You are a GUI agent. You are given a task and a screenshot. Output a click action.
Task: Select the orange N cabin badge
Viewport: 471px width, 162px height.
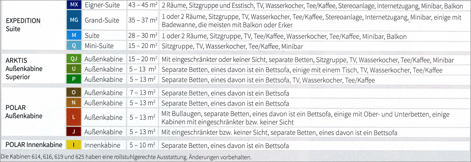74,103
